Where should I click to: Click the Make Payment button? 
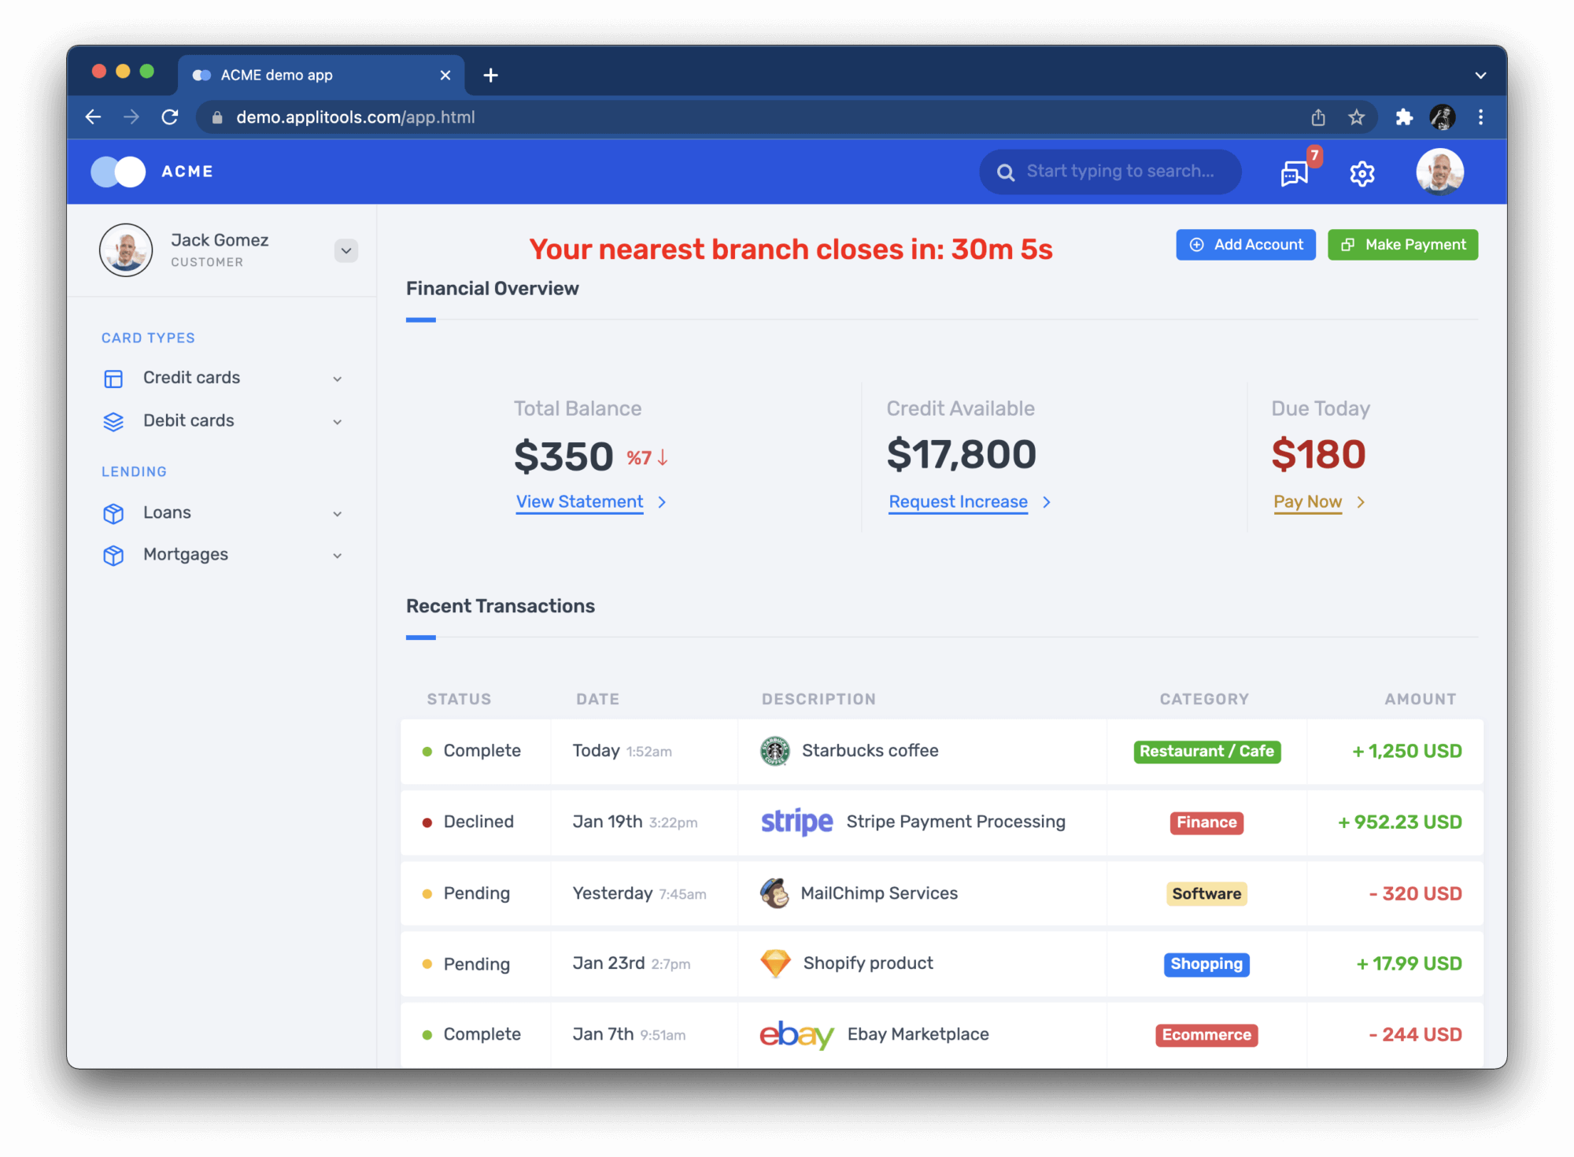1402,245
